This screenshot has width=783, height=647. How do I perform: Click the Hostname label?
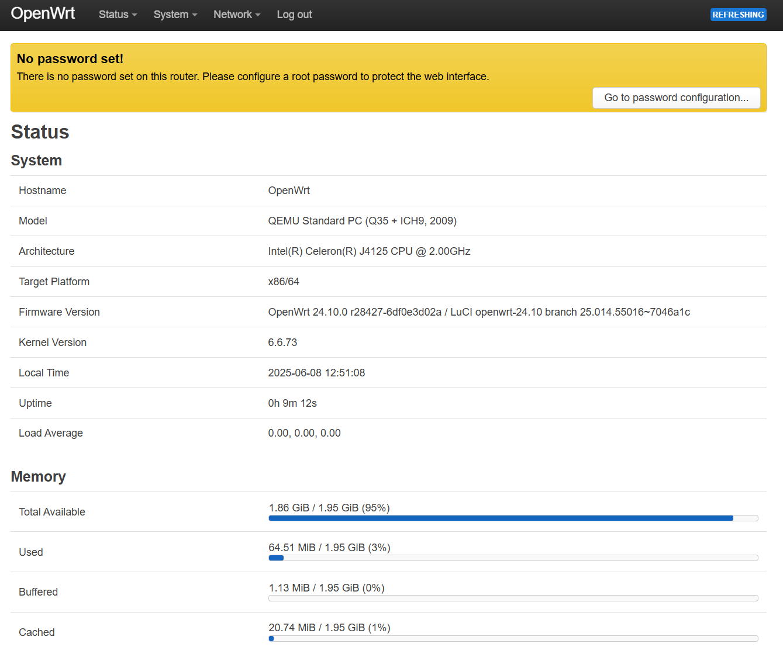pyautogui.click(x=42, y=191)
